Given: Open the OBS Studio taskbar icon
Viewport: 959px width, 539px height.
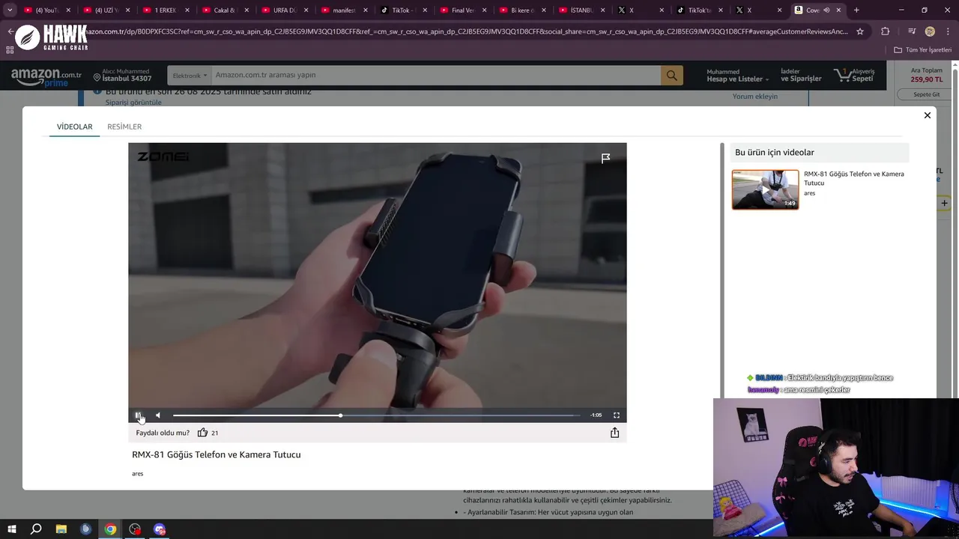Looking at the screenshot, I should pos(135,529).
